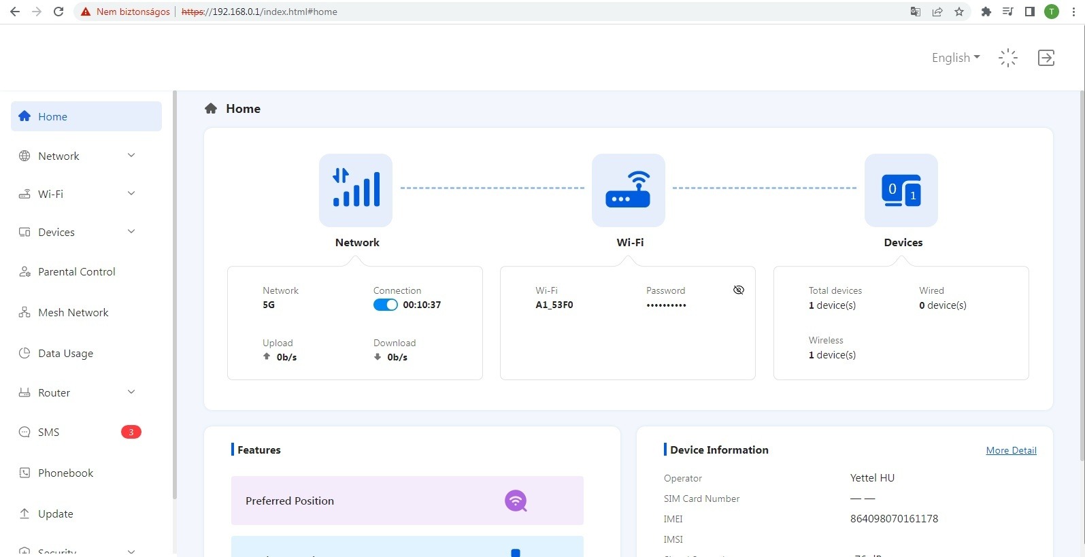Open the More Detail link

[x=1012, y=450]
